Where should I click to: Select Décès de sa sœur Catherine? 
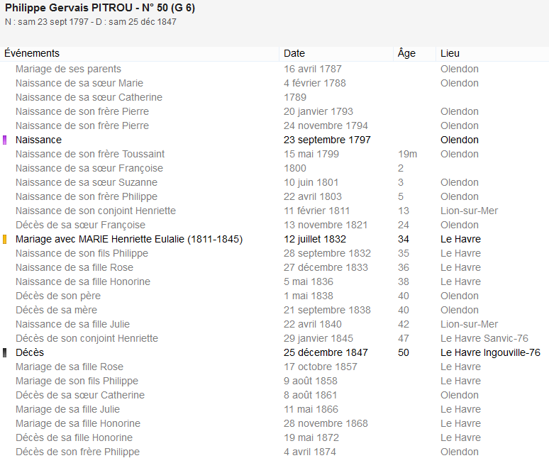point(274,395)
